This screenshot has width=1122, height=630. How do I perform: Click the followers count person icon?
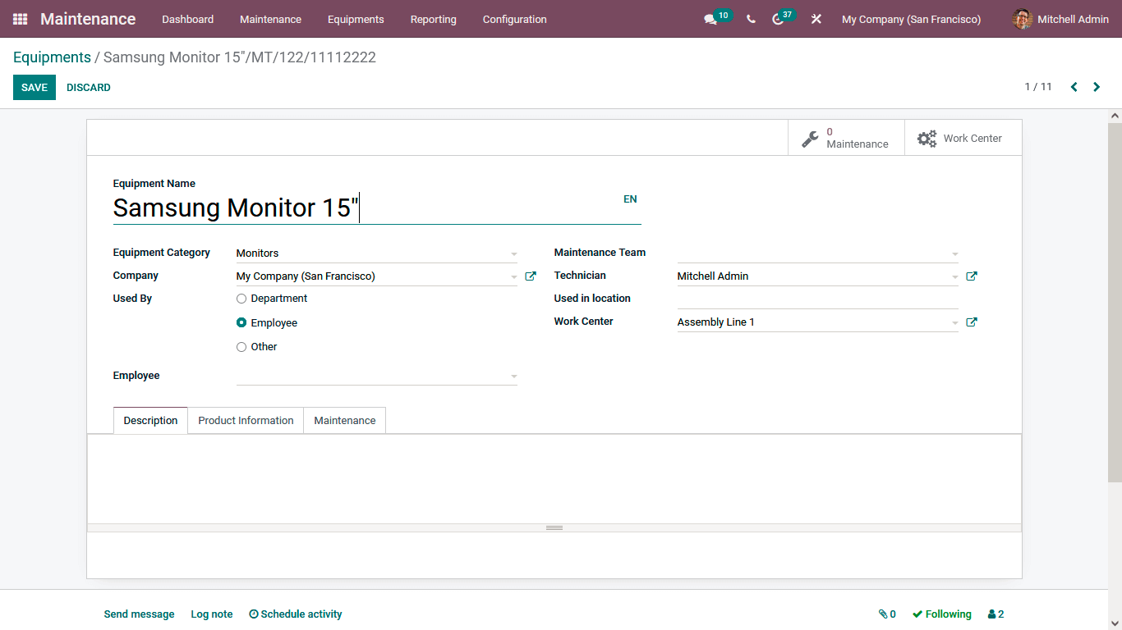(996, 614)
